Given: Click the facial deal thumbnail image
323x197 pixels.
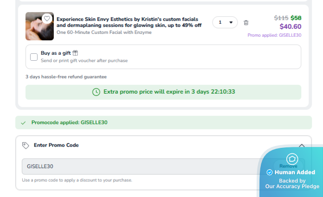Looking at the screenshot, I should click(39, 26).
